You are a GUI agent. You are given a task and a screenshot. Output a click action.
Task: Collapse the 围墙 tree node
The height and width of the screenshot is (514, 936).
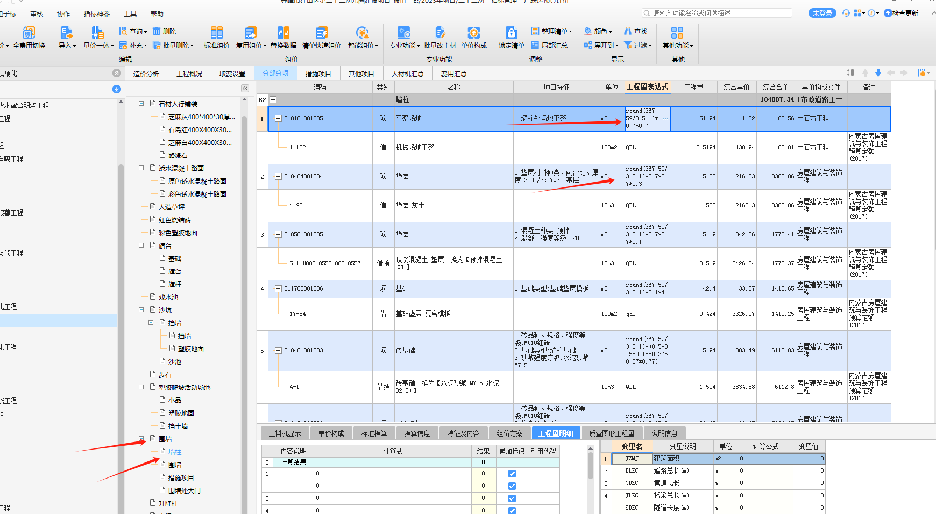[141, 439]
